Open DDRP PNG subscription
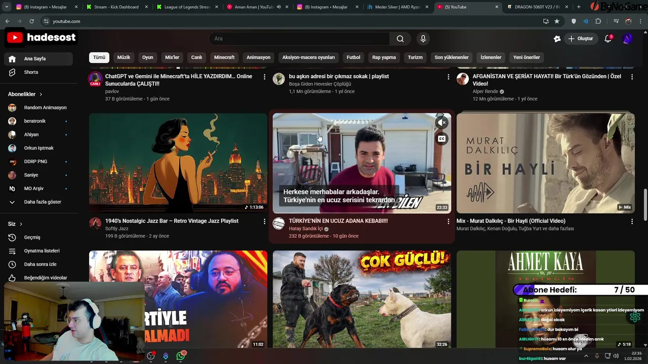Image resolution: width=648 pixels, height=364 pixels. point(38,162)
